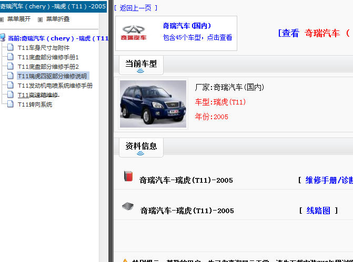The height and width of the screenshot is (262, 353).
Task: Open T11底盘部分维修手册1
Action: tap(48, 57)
